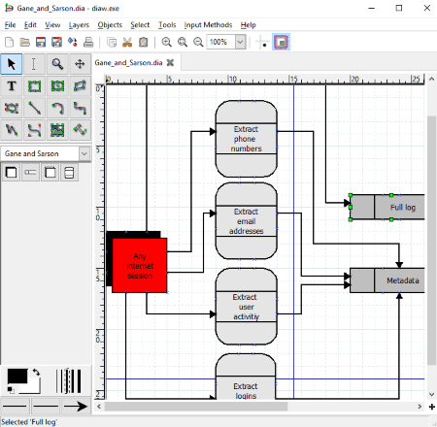The image size is (437, 427).
Task: Click the black foreground color swatch
Action: pyautogui.click(x=17, y=377)
